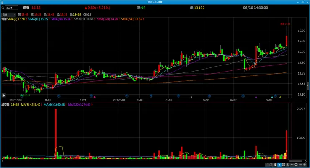Viewport: 310px width, 168px height.
Task: Zoom in chart with plus icon
Action: 305,165
